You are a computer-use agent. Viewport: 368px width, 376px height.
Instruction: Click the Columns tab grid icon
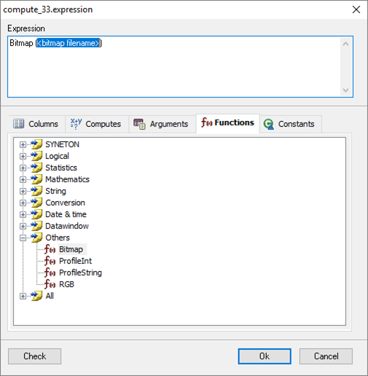[18, 124]
